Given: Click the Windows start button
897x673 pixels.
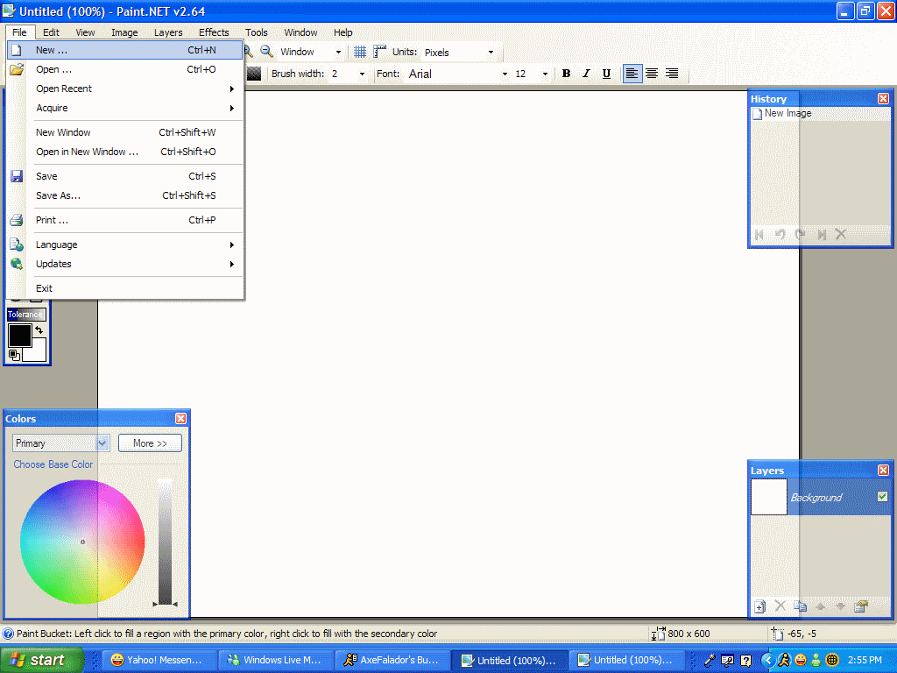Looking at the screenshot, I should pos(41,660).
